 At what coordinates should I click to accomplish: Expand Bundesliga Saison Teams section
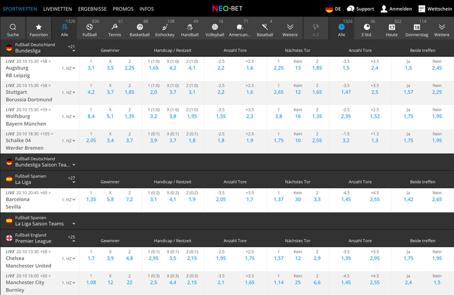[x=74, y=165]
